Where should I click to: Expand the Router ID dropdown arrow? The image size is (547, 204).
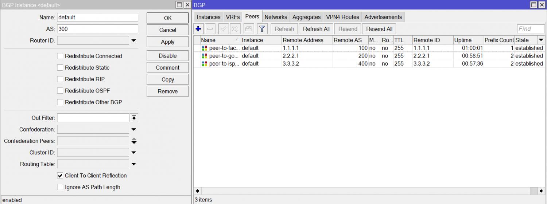pos(134,41)
